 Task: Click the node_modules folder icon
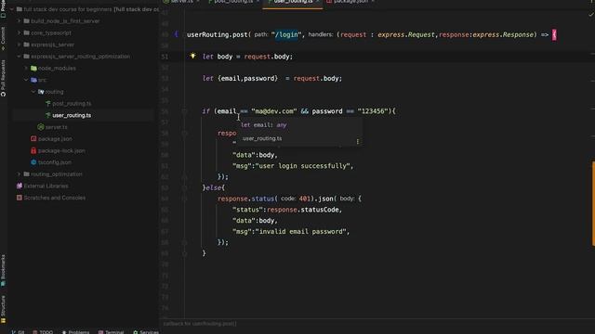(x=33, y=68)
